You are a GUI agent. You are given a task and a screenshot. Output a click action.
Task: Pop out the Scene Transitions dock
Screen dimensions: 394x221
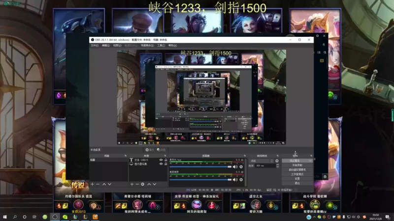(x=277, y=156)
